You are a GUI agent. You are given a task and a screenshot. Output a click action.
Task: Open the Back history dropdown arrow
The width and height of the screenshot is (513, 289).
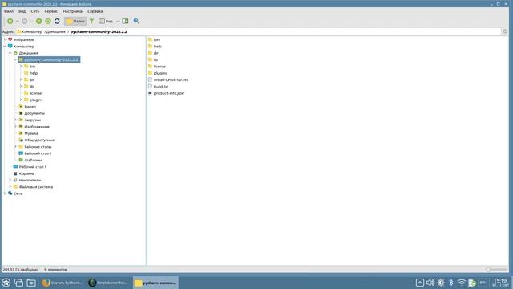pyautogui.click(x=18, y=22)
